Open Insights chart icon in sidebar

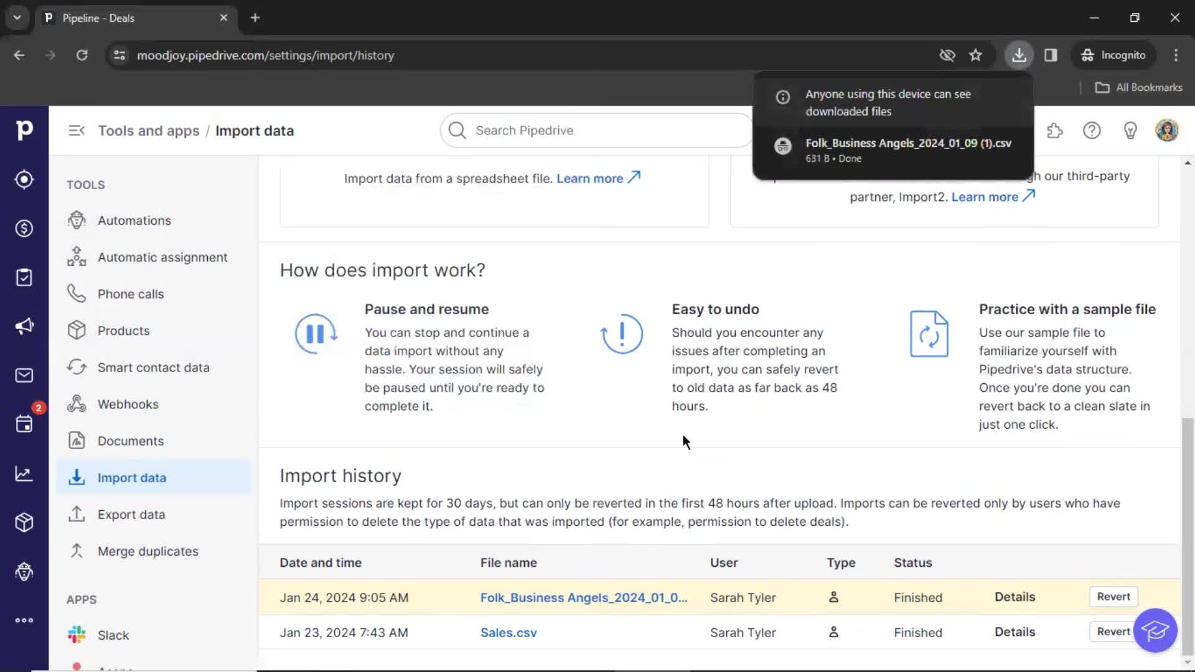pyautogui.click(x=24, y=474)
